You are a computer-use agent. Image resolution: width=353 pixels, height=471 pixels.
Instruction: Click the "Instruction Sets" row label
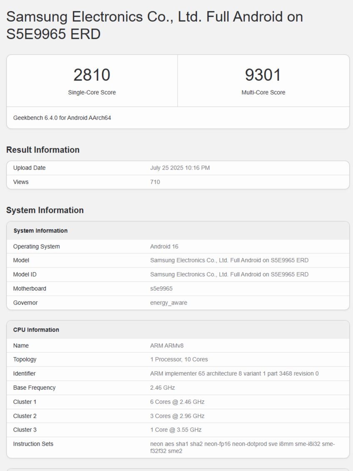click(33, 444)
